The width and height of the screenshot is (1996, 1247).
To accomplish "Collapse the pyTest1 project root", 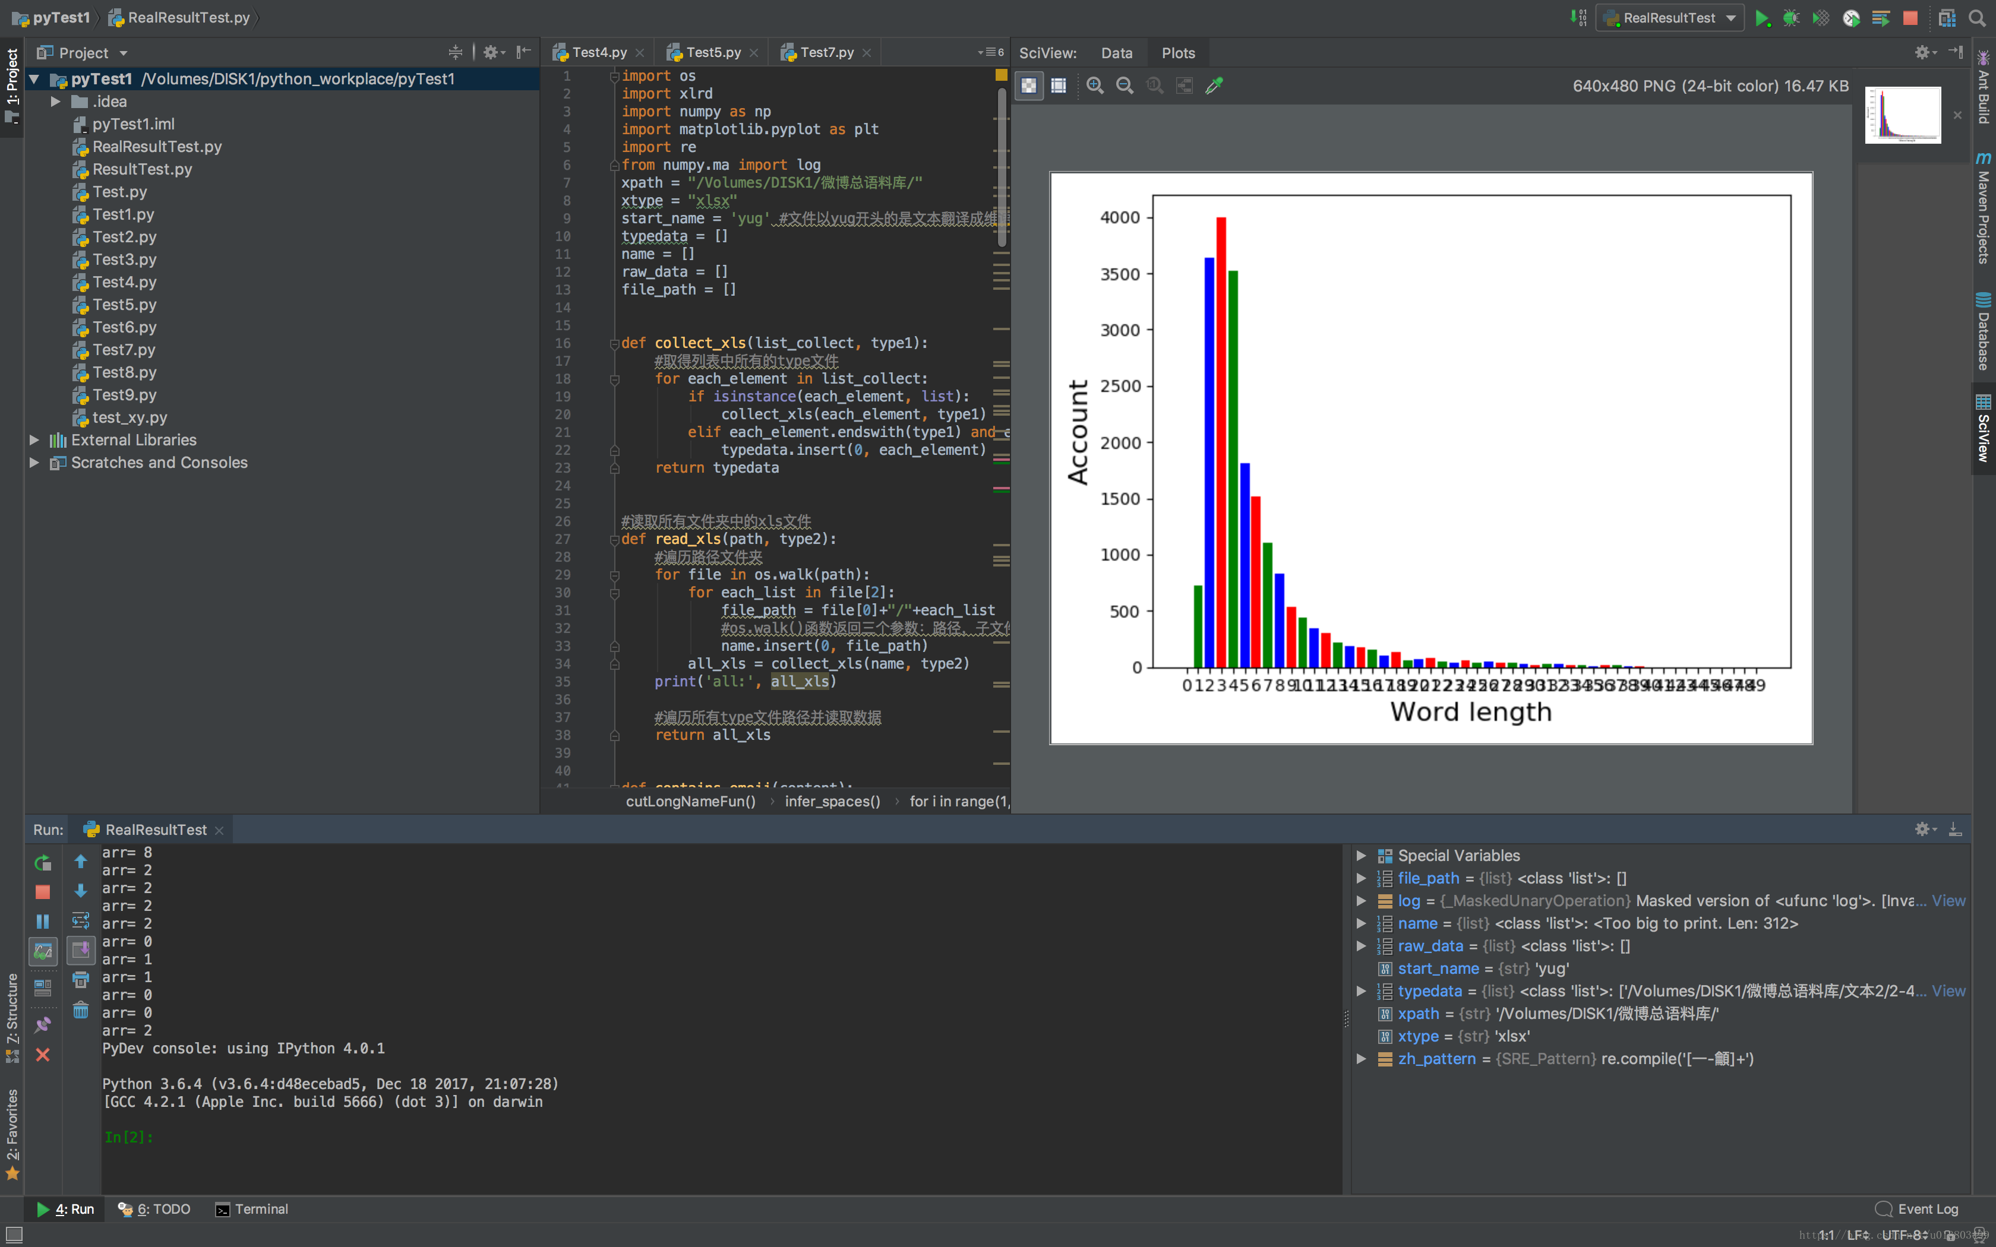I will [x=34, y=79].
